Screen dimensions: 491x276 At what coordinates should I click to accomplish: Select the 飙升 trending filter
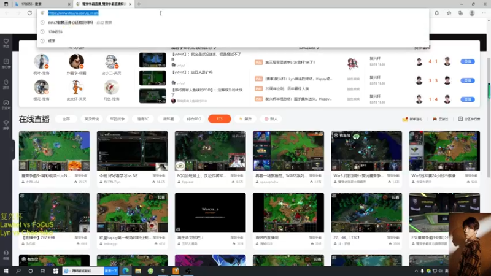(245, 119)
